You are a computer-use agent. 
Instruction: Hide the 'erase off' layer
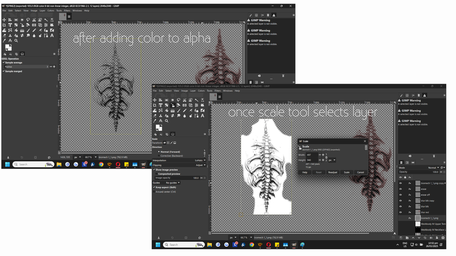pos(400,194)
